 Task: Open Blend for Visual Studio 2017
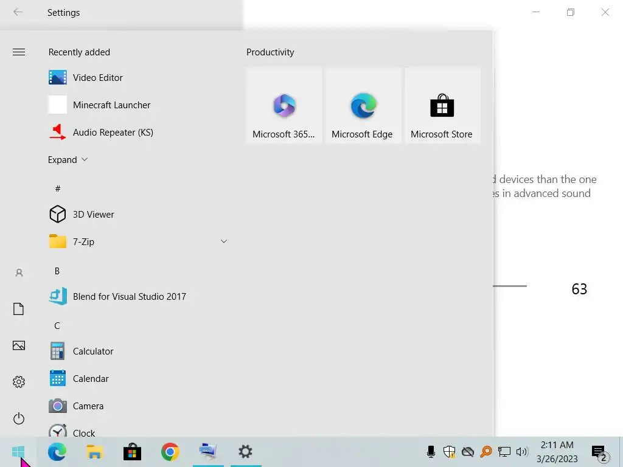137,297
